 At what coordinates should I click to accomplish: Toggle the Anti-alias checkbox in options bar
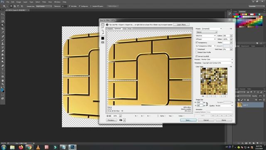tap(69, 6)
